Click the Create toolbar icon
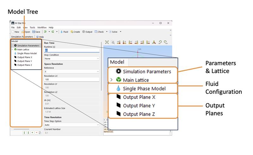Image resolution: width=253 pixels, height=155 pixels. pyautogui.click(x=75, y=32)
